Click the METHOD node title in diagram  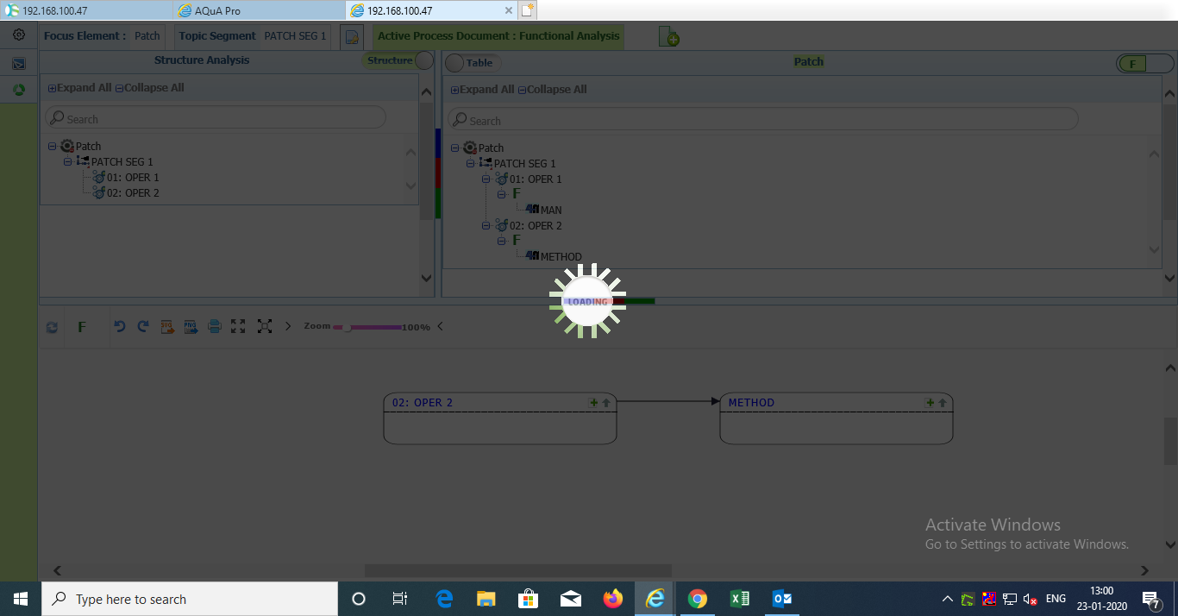point(751,403)
